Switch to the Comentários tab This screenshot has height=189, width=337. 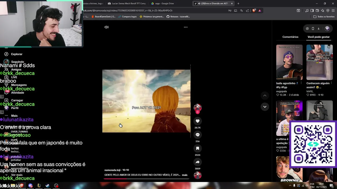pyautogui.click(x=290, y=37)
